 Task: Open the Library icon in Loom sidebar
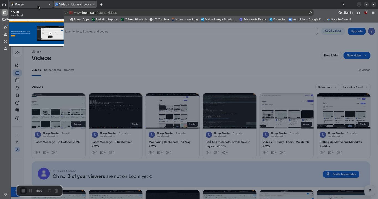[x=17, y=73]
